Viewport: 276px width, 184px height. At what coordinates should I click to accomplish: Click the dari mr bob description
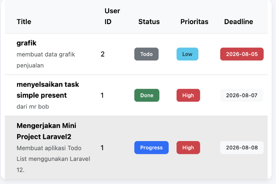pos(33,107)
